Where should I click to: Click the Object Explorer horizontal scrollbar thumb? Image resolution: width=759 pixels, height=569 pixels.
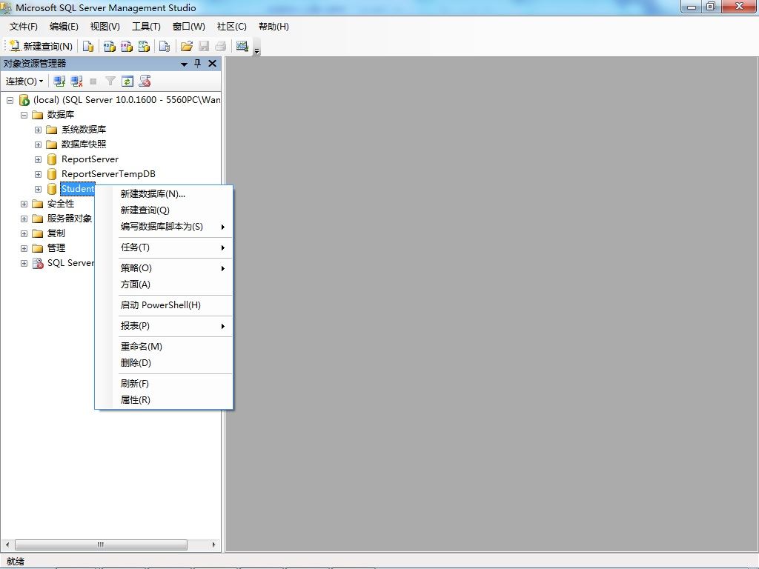click(x=101, y=545)
